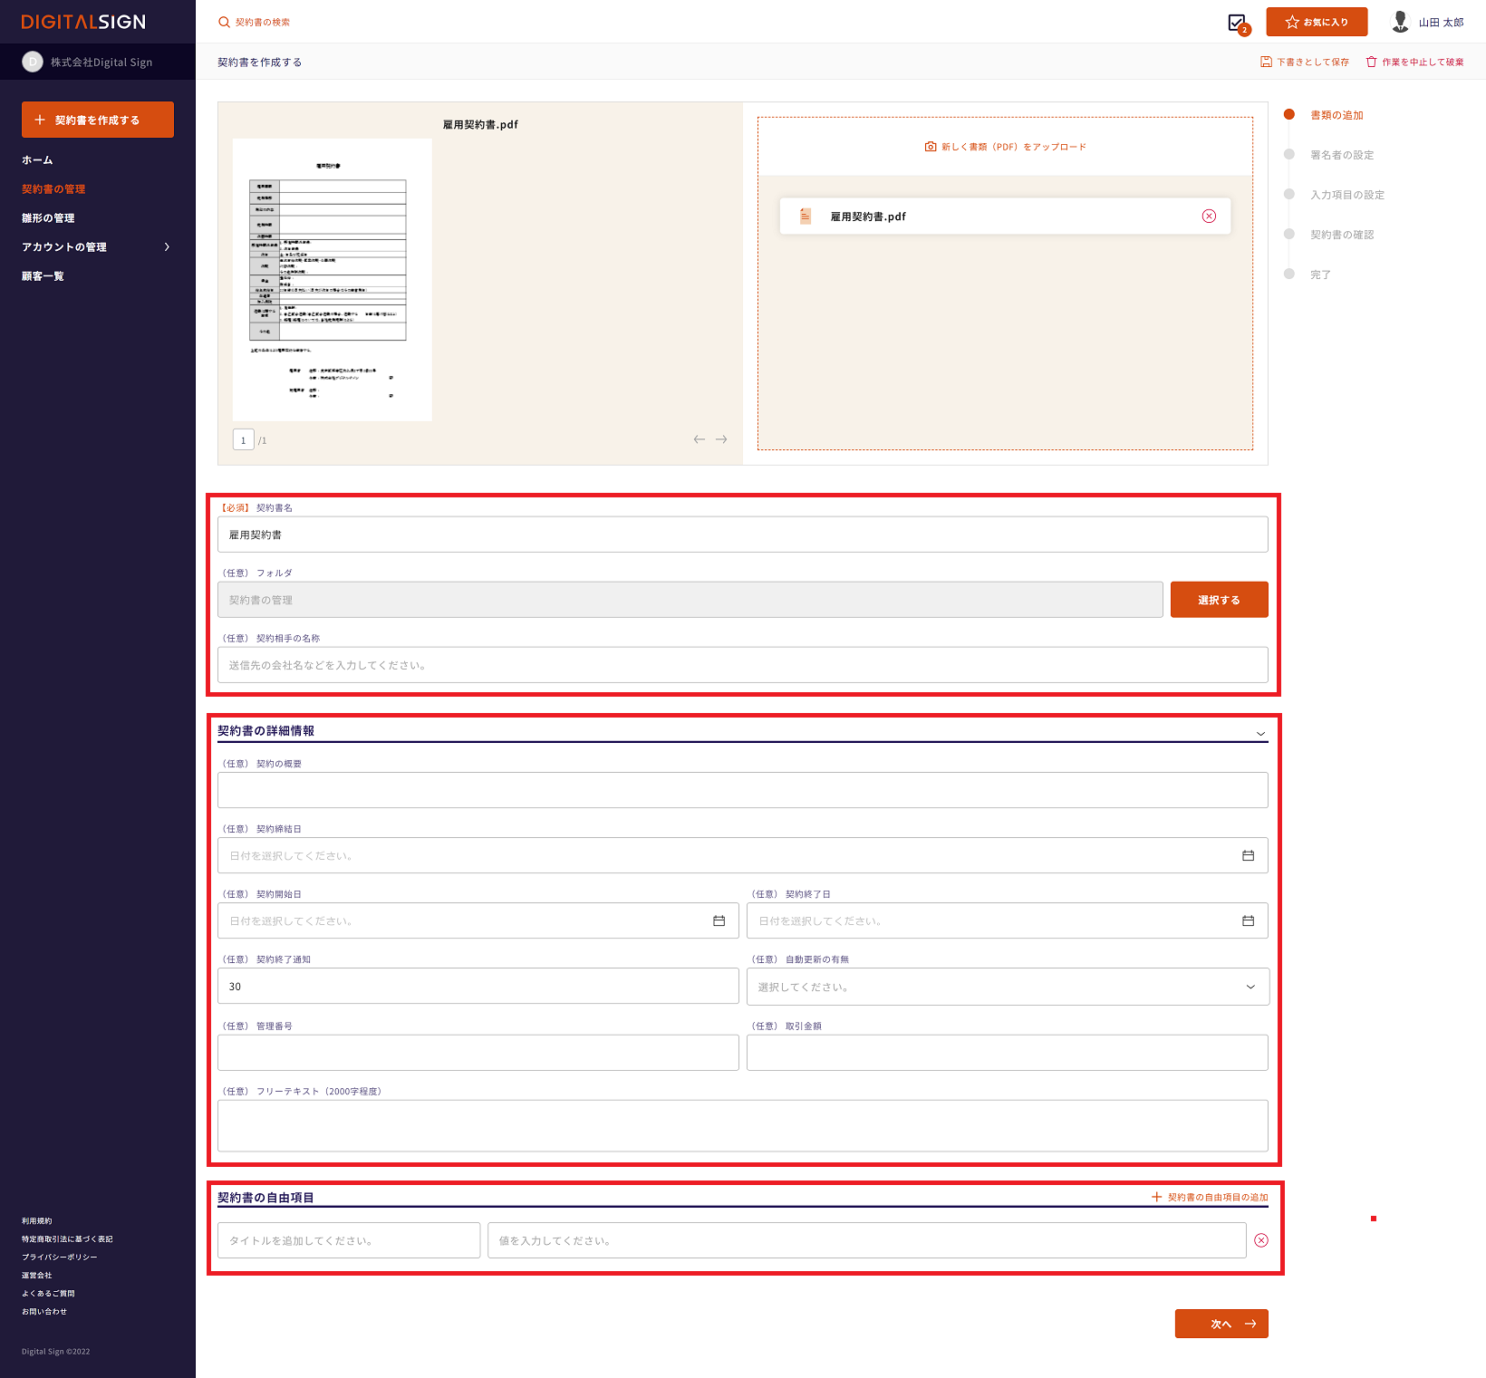This screenshot has height=1378, width=1486.
Task: Go to previous PDF preview page arrow
Action: pyautogui.click(x=699, y=439)
